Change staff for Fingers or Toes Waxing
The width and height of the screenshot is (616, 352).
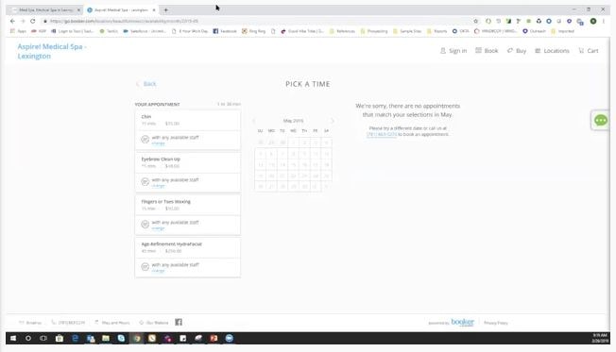tap(159, 228)
